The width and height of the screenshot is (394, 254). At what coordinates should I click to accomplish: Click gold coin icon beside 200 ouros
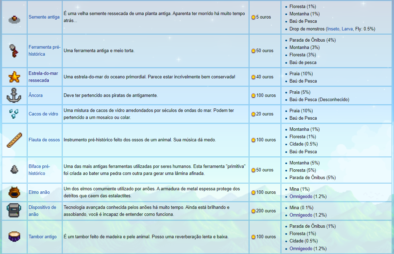coord(253,211)
